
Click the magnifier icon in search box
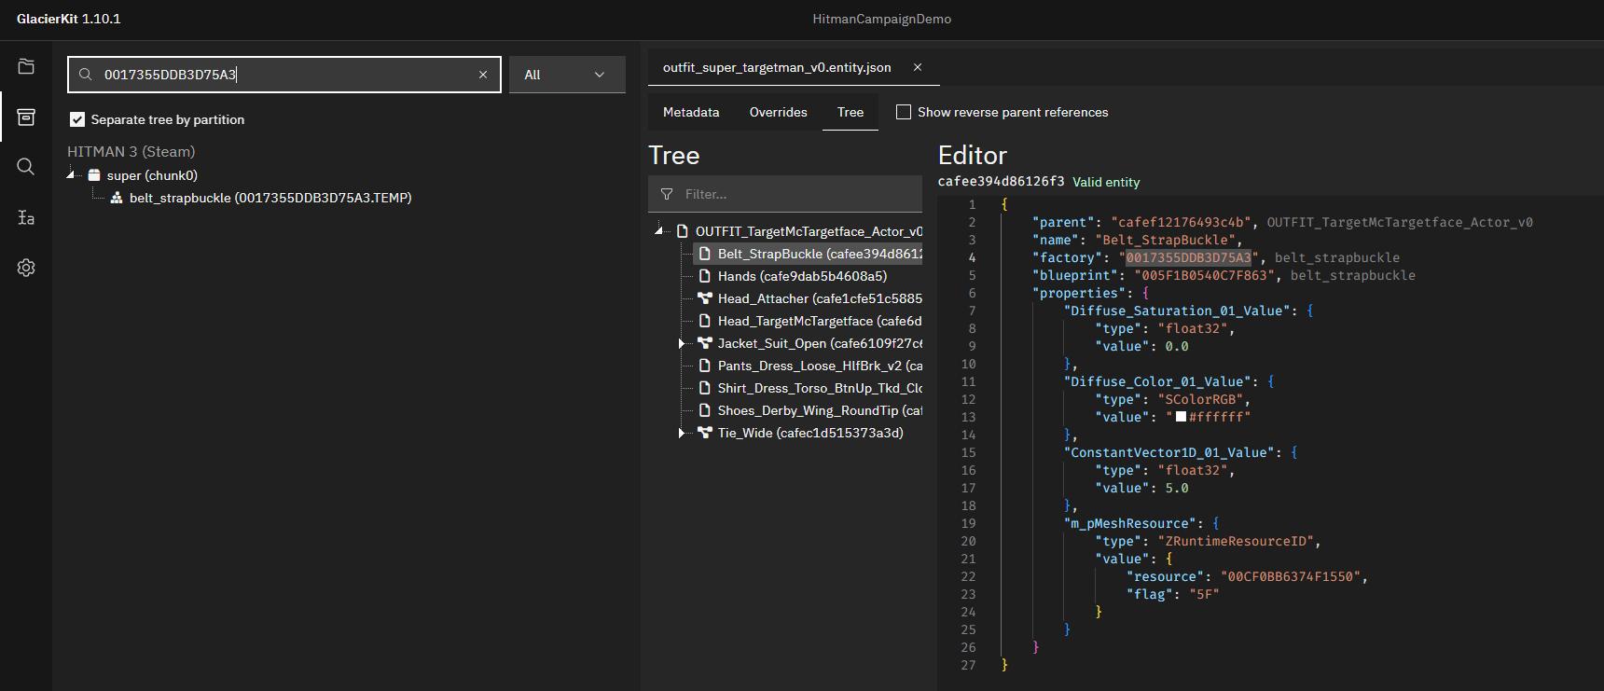86,75
